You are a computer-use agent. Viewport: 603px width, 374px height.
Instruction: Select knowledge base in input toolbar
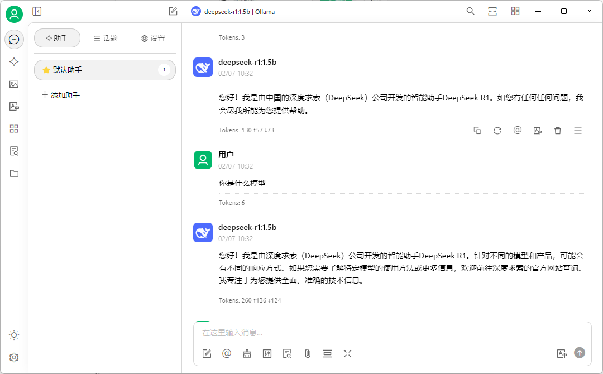(x=288, y=354)
